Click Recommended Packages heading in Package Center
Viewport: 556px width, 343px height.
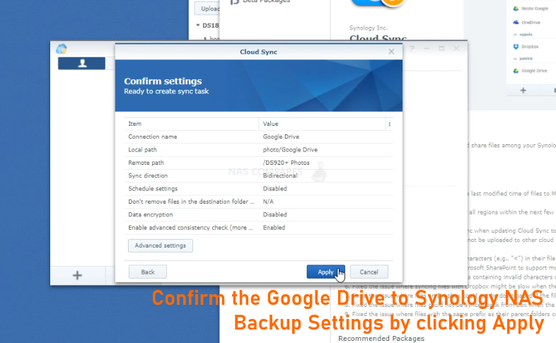[x=381, y=338]
